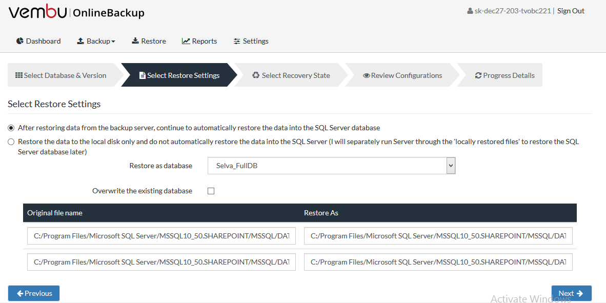This screenshot has height=303, width=606.
Task: Click the Dashboard pie chart icon
Action: coord(20,41)
